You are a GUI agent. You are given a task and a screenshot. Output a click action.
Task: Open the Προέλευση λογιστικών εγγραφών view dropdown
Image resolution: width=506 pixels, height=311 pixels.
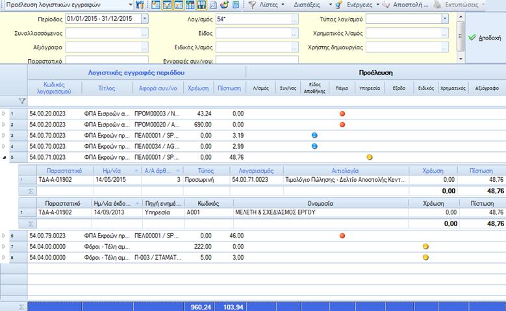click(x=131, y=5)
